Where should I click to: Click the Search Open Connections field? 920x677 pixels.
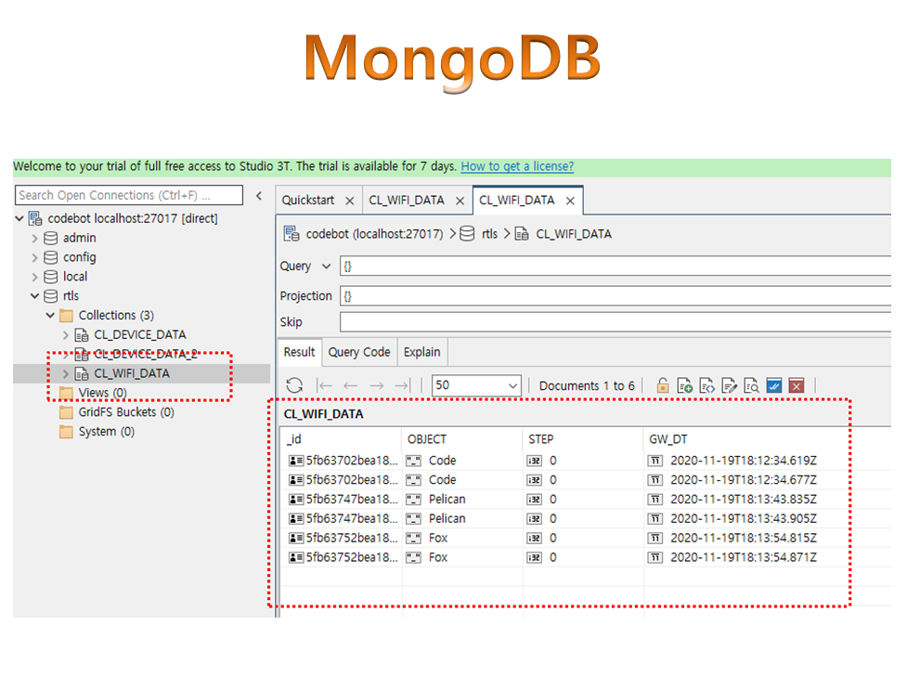click(x=128, y=195)
